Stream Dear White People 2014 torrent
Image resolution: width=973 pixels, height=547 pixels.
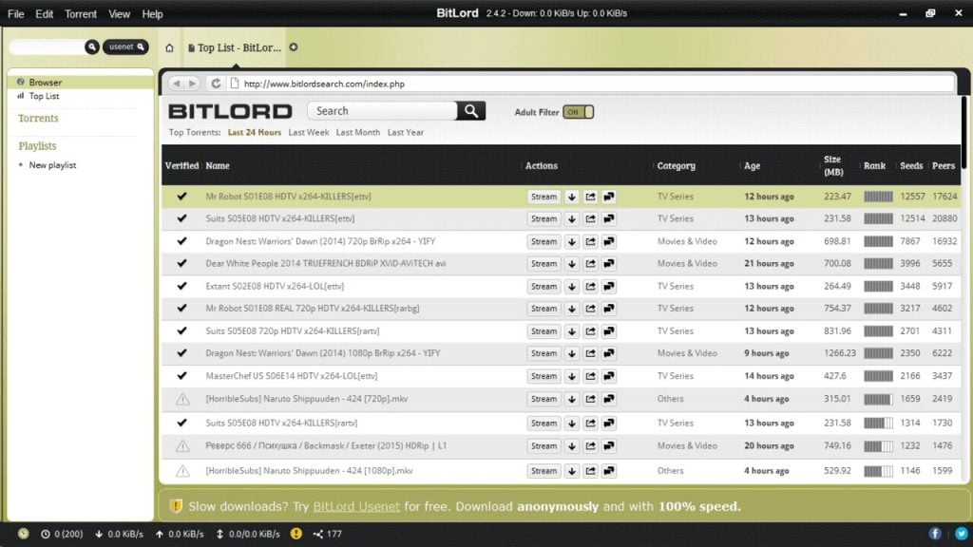tap(544, 264)
